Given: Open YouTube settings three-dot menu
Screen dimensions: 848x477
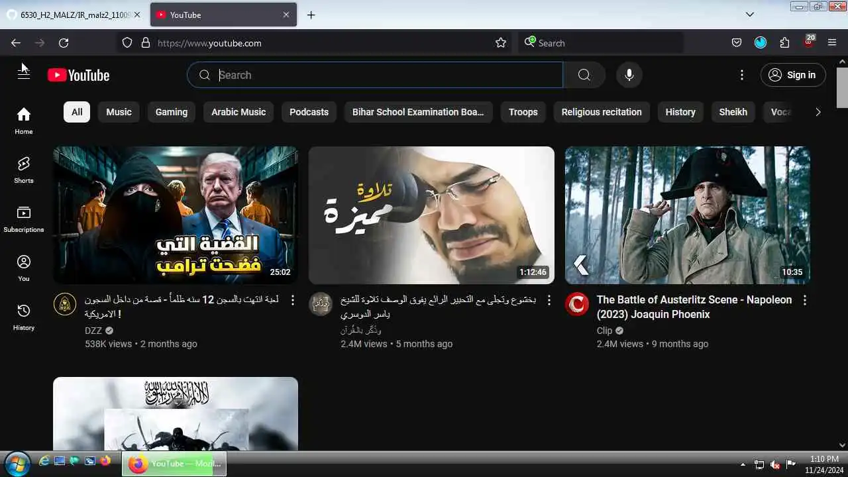Looking at the screenshot, I should tap(742, 75).
